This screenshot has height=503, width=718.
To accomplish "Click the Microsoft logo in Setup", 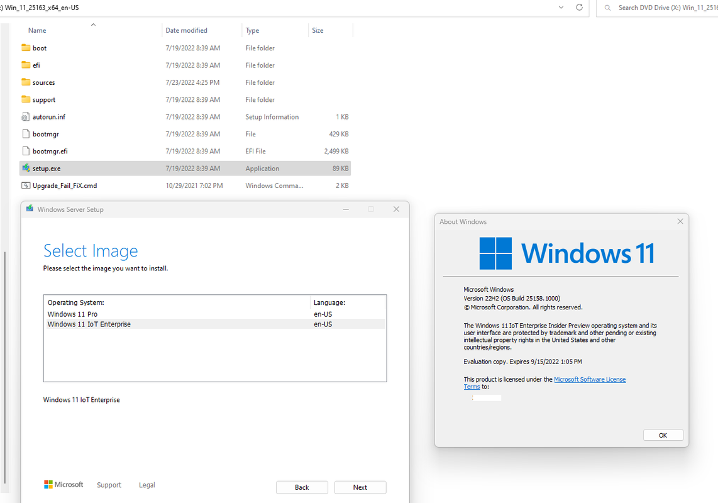I will [x=64, y=485].
